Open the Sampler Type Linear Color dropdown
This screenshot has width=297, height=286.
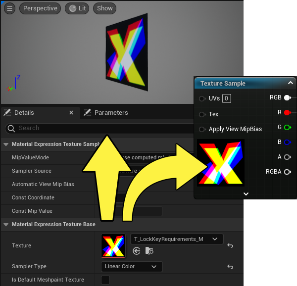132,267
